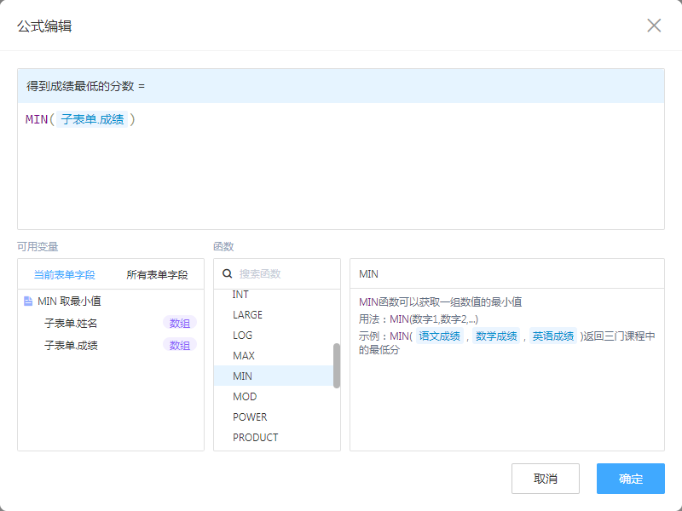This screenshot has width=682, height=511.
Task: Click the document icon beside MIN 取最小值
Action: click(x=28, y=301)
